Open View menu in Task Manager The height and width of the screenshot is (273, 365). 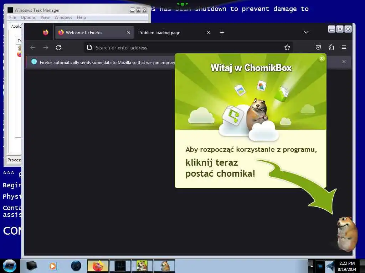[45, 17]
